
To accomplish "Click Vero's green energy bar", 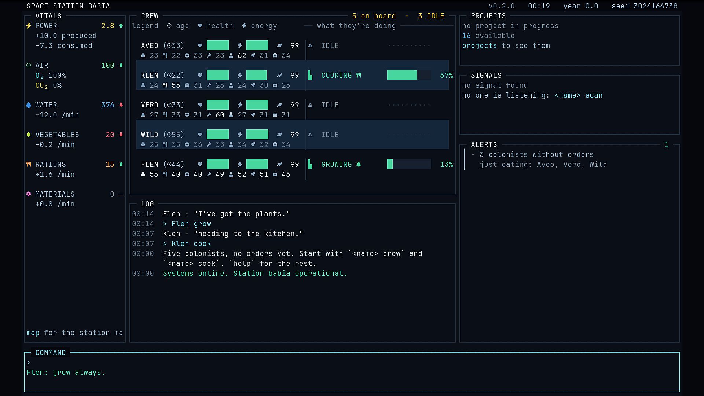I will (257, 105).
